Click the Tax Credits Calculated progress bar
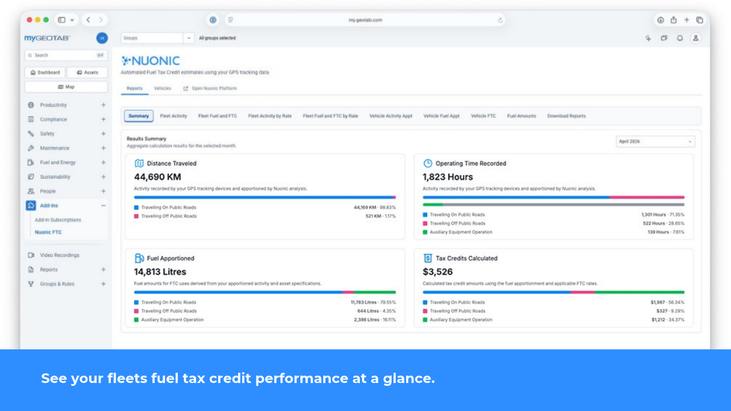The width and height of the screenshot is (731, 411). (x=553, y=292)
